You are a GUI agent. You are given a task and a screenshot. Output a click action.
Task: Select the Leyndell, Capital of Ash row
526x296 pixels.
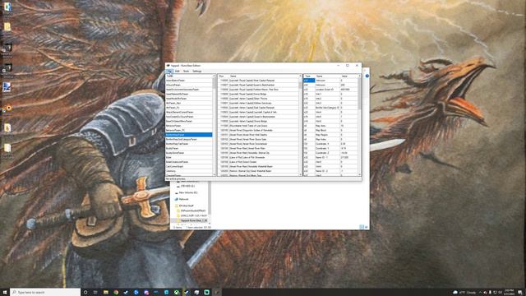tap(258, 112)
